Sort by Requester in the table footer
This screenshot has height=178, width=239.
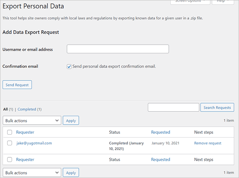pyautogui.click(x=25, y=159)
